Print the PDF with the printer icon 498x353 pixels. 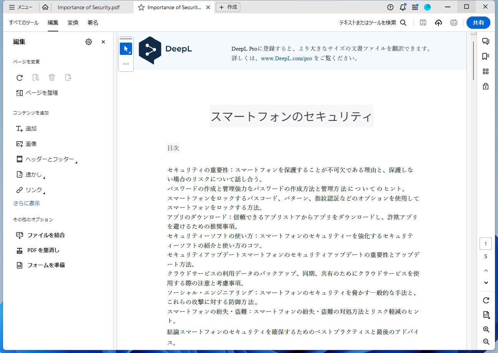[x=453, y=23]
